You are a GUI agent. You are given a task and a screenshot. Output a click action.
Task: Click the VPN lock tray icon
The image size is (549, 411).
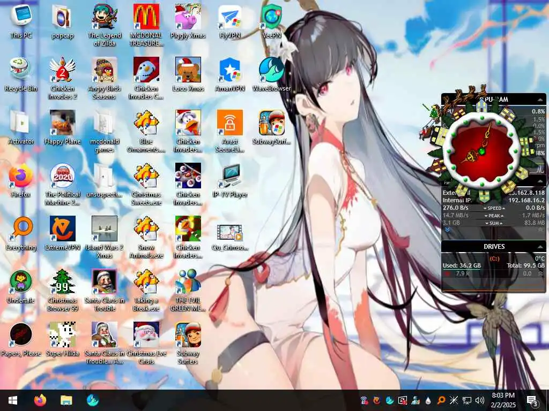tap(364, 400)
